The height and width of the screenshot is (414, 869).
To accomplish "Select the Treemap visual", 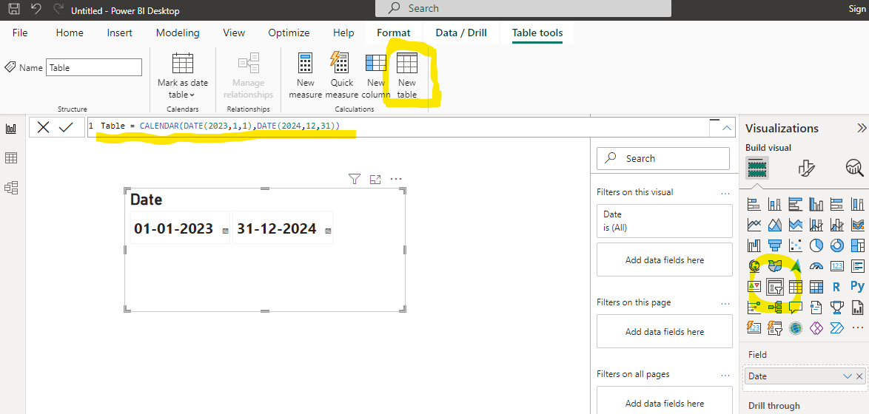I will (x=857, y=245).
